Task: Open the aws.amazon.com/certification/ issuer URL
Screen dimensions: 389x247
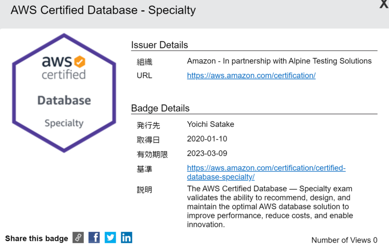Action: 251,75
